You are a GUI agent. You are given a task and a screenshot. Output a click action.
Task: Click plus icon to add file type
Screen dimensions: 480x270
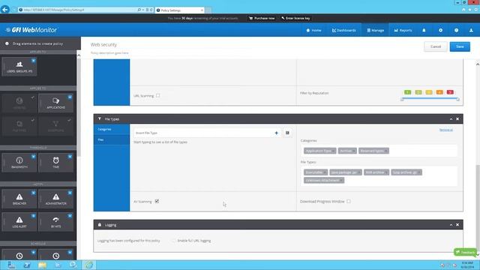(x=276, y=133)
